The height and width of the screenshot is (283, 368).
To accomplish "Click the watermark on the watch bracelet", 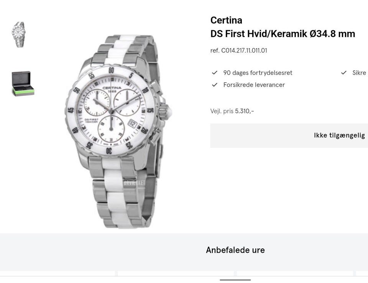I will [134, 183].
